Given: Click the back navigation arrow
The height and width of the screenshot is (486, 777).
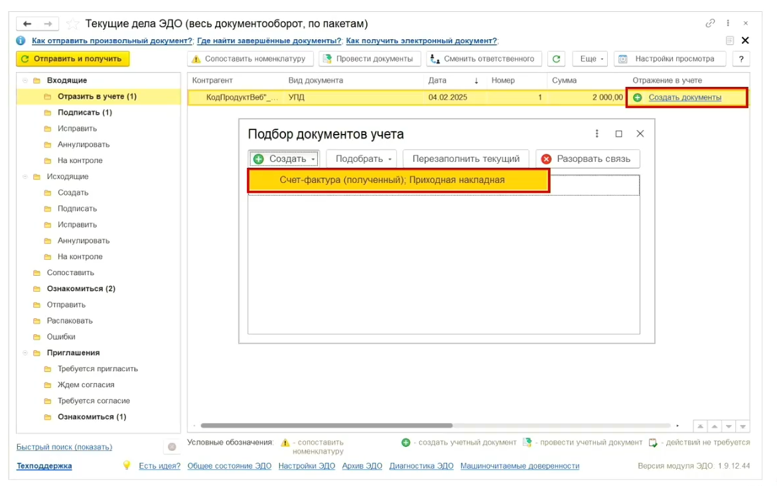Looking at the screenshot, I should point(27,24).
